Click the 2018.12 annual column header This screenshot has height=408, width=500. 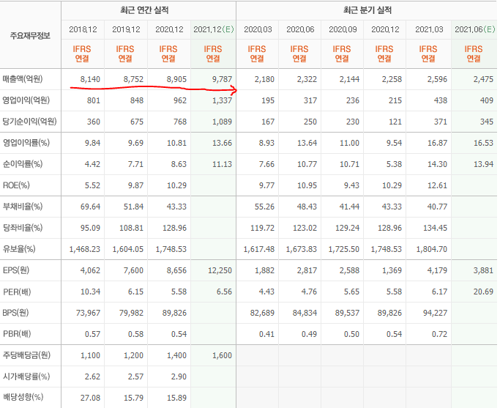(x=83, y=30)
